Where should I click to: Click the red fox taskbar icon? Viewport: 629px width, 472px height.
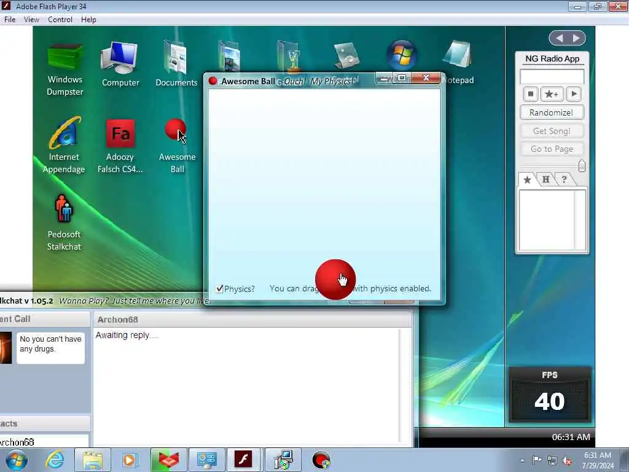[168, 460]
